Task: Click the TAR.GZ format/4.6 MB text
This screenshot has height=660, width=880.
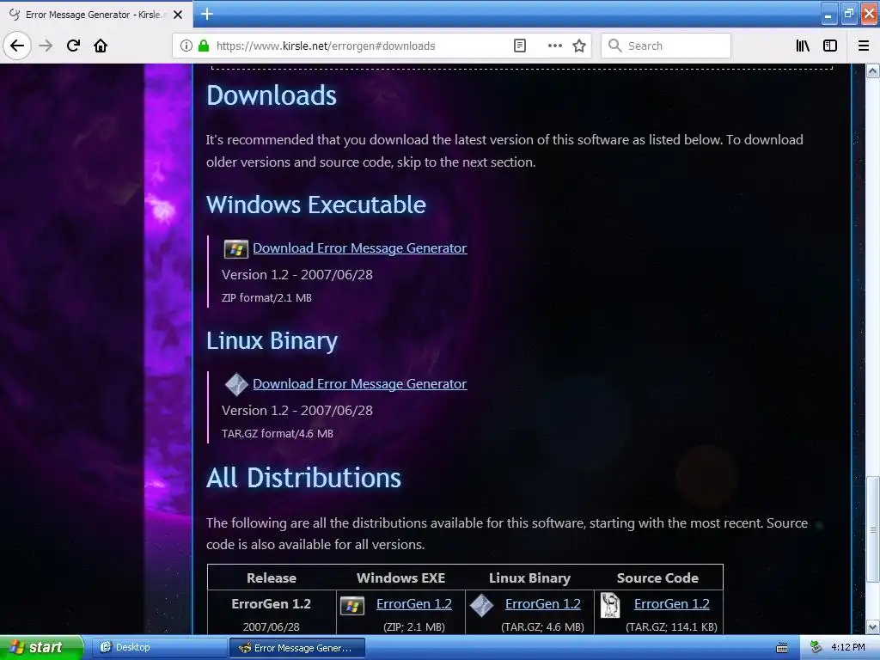Action: point(278,434)
